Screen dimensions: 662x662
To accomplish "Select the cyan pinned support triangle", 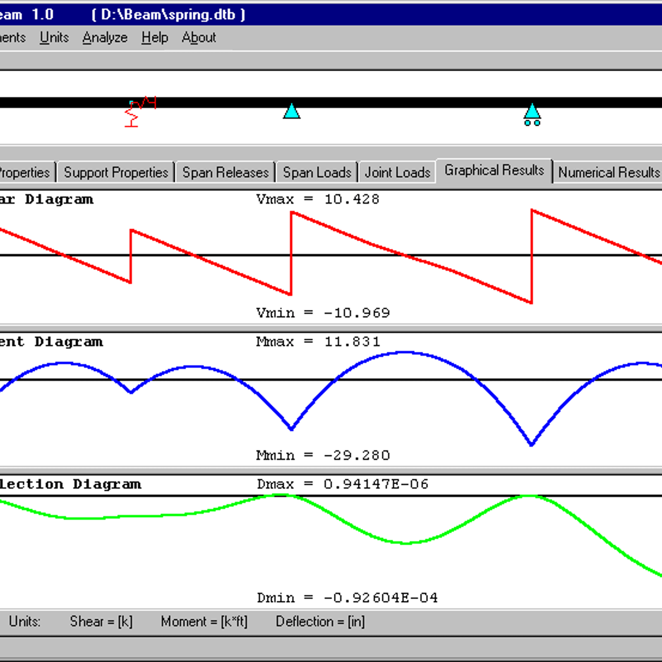I will [x=292, y=112].
